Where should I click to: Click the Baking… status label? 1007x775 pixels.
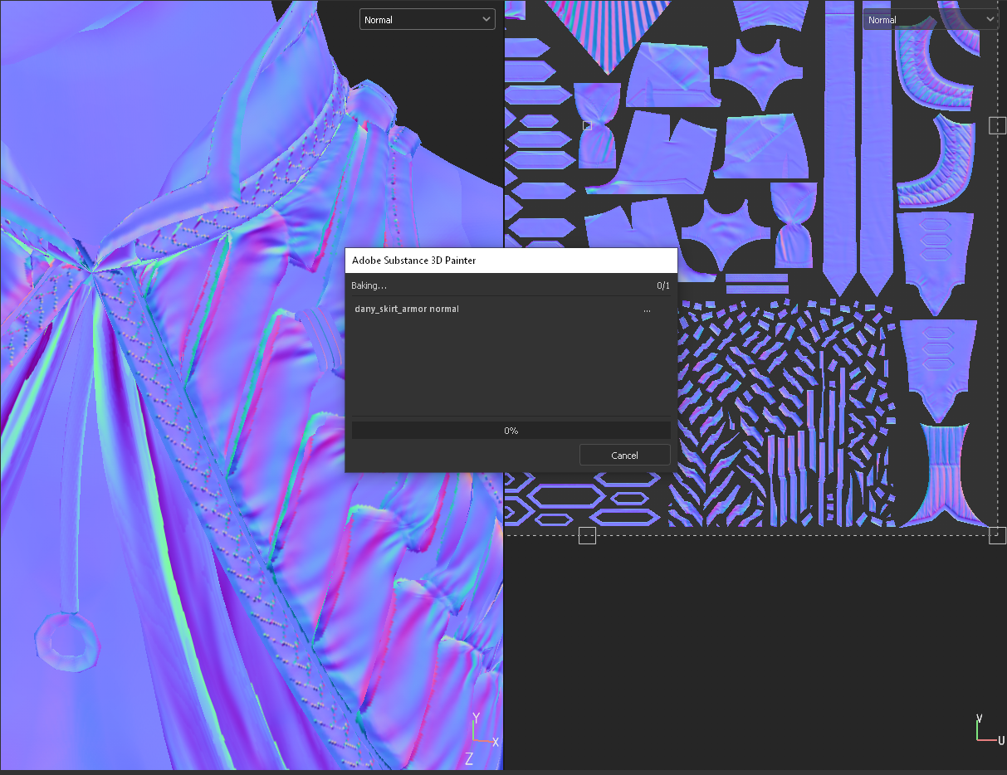(x=369, y=285)
